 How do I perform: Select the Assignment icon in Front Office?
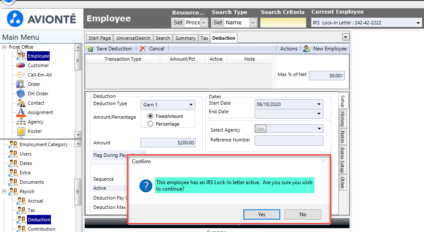[21, 112]
